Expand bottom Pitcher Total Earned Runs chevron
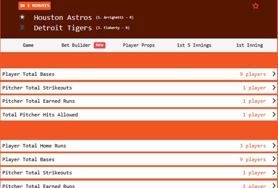This screenshot has height=188, width=278. pos(274,185)
